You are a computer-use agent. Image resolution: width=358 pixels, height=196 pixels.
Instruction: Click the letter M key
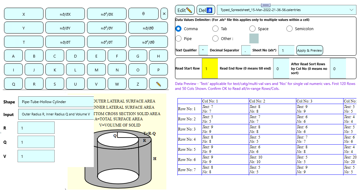(96, 70)
